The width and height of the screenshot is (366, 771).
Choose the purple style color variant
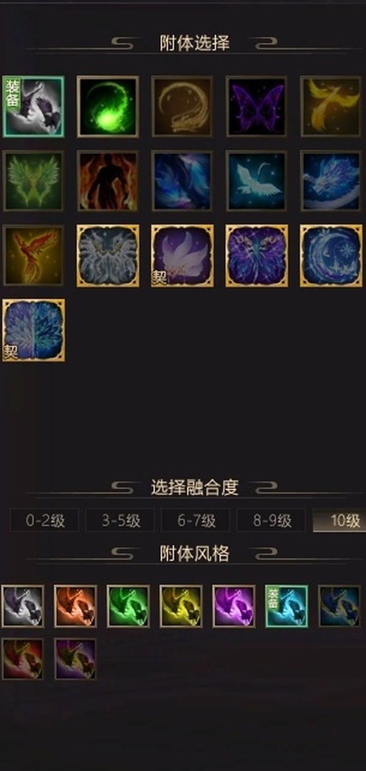click(x=234, y=606)
